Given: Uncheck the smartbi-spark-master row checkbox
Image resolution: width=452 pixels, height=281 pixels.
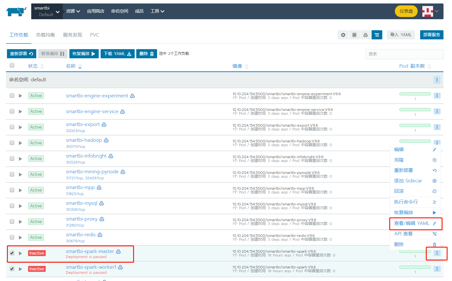Looking at the screenshot, I should coord(12,253).
